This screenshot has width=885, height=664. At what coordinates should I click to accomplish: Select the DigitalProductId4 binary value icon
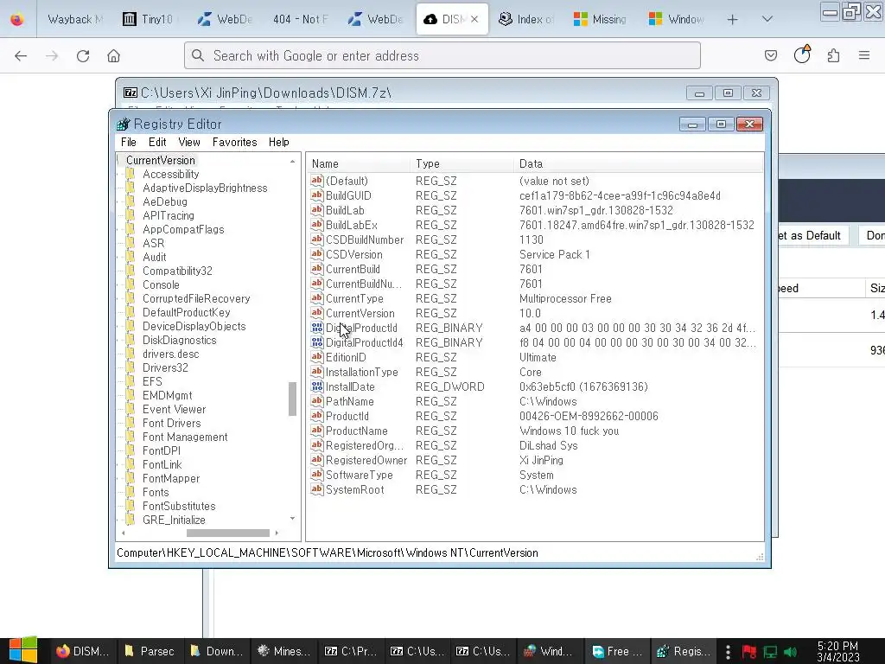(x=316, y=342)
